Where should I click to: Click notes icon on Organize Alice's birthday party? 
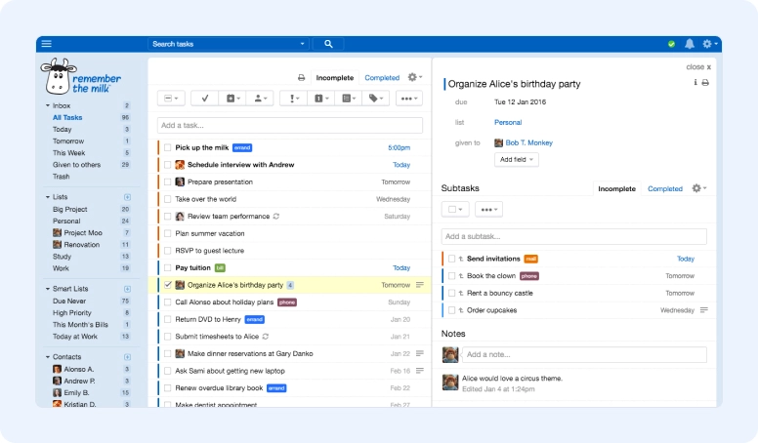tap(420, 285)
